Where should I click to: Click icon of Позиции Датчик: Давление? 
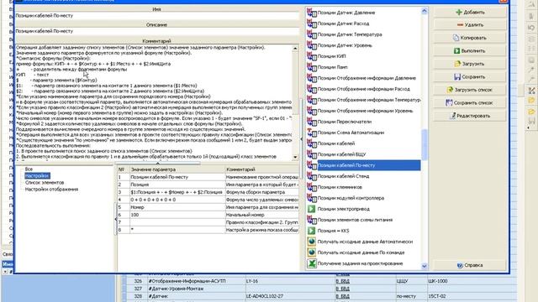coord(312,13)
